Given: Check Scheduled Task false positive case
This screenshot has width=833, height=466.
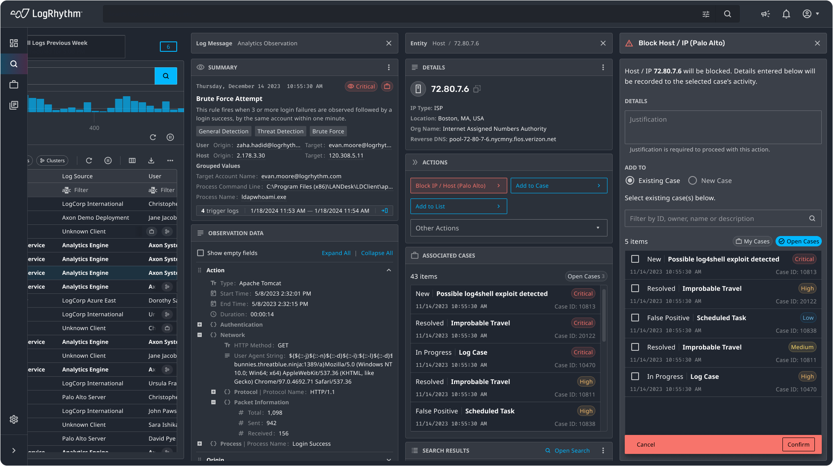Looking at the screenshot, I should pos(635,318).
